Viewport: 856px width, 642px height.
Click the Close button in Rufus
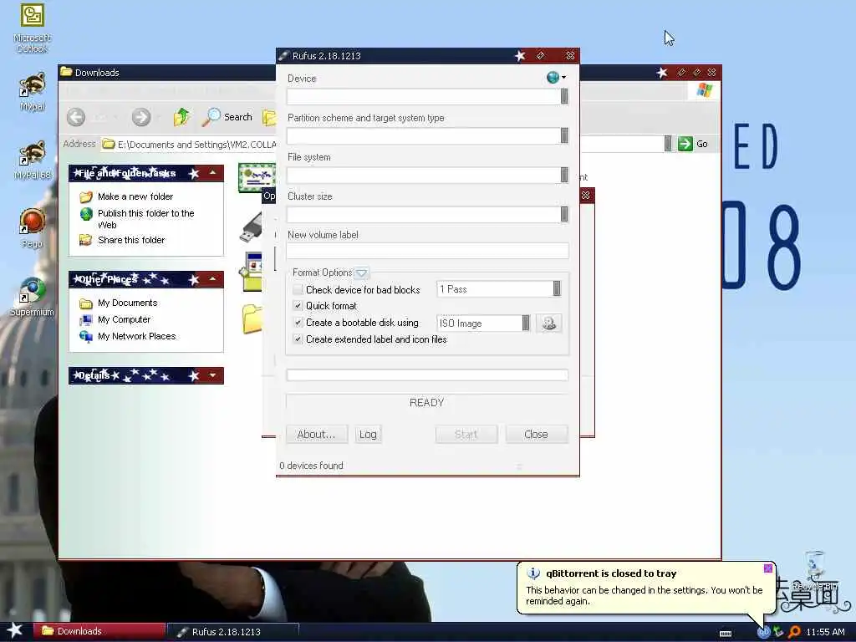pos(536,435)
